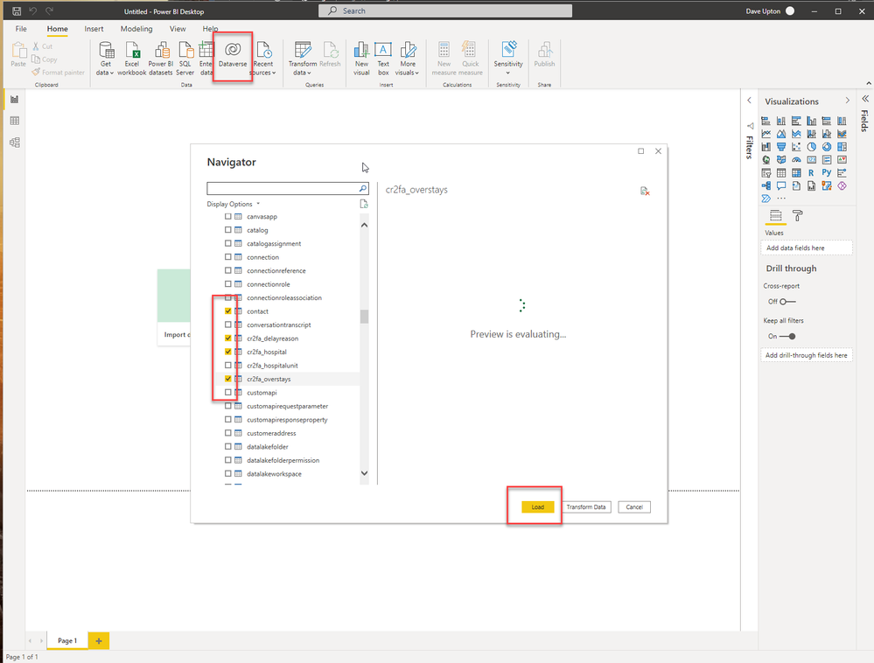This screenshot has height=663, width=874.
Task: Open Display Options dropdown
Action: tap(233, 204)
